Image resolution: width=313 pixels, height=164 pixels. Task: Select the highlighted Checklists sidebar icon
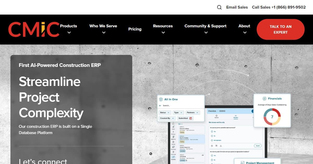pyautogui.click(x=173, y=156)
